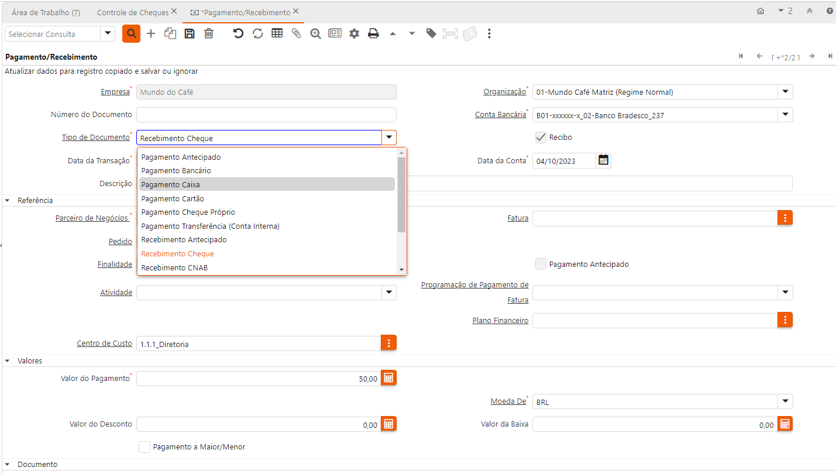Toggle the Pagamento Antecipado checkbox
The image size is (836, 474).
coord(541,265)
